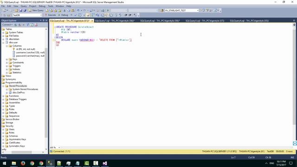Viewport: 297px width, 167px height.
Task: Open the Edit menu
Action: (9, 6)
